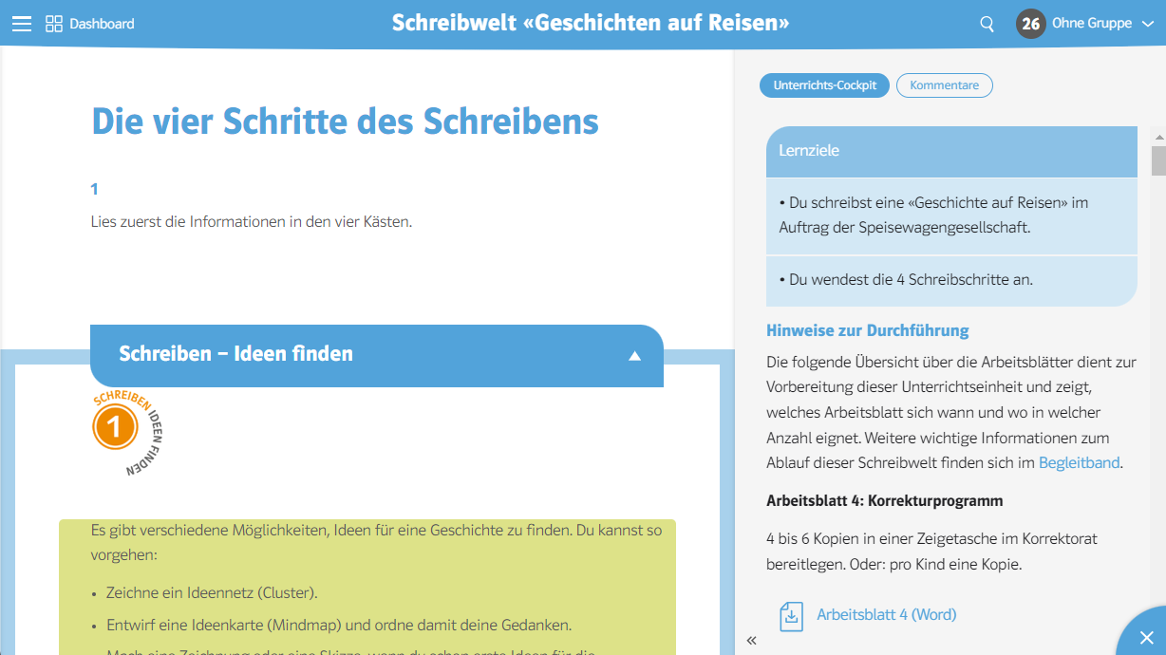
Task: Click the user avatar badge 26
Action: coord(1030,24)
